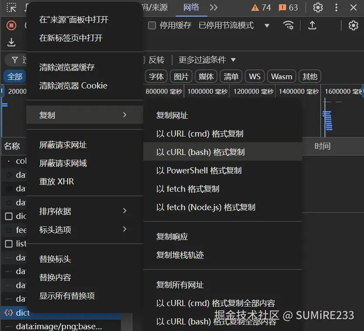Toggle the Disable cache checkbox
The image size is (364, 331).
pyautogui.click(x=152, y=25)
